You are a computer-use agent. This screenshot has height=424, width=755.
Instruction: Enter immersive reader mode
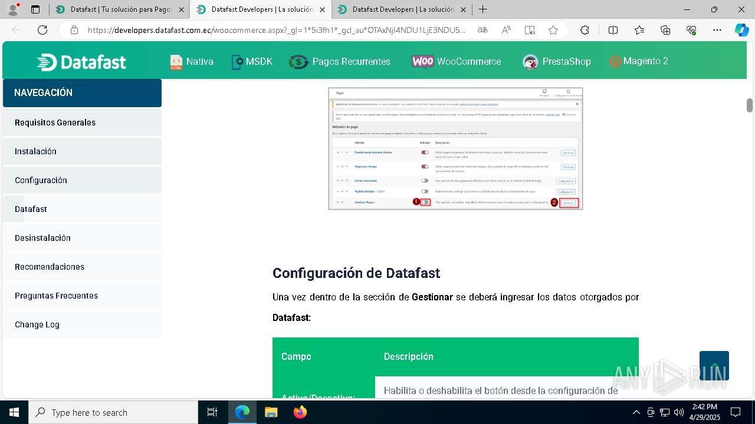point(530,30)
